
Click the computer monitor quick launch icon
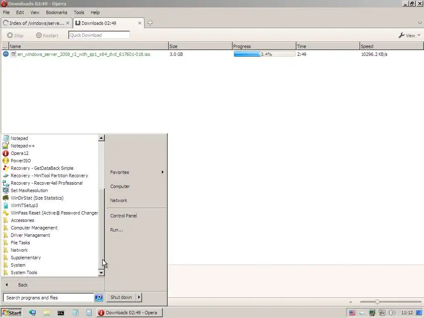point(32,313)
